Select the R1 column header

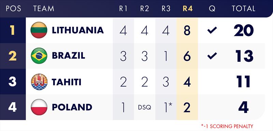click(x=123, y=8)
